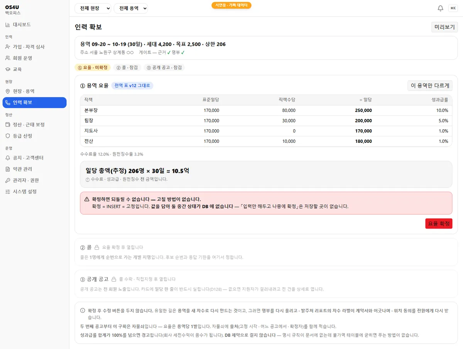Image resolution: width=463 pixels, height=349 pixels.
Task: Click the 본부장 row label
Action: (91, 110)
